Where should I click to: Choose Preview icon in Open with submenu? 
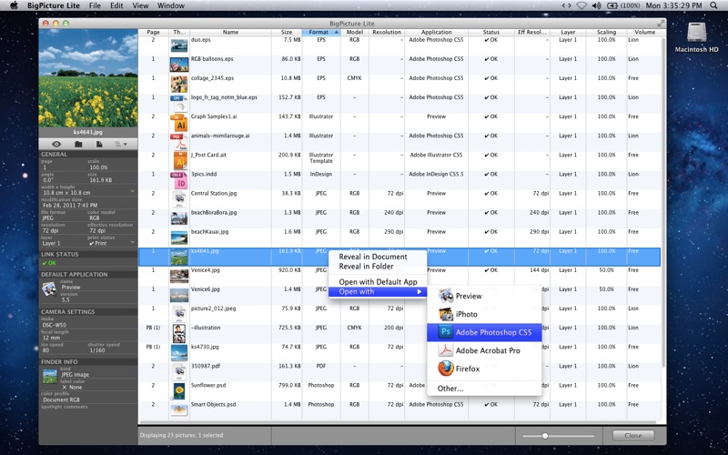446,296
